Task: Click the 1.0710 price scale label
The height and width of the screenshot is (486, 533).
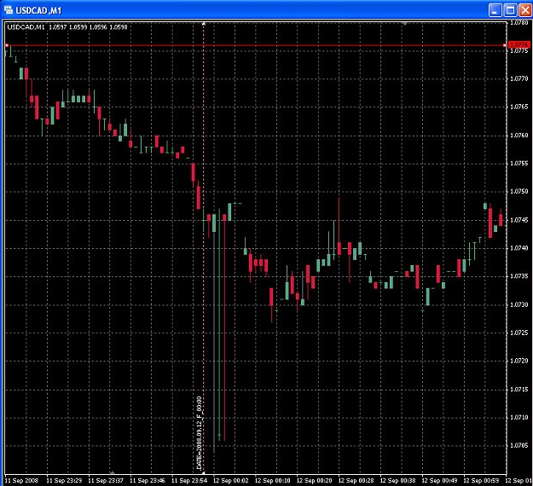Action: coord(519,417)
